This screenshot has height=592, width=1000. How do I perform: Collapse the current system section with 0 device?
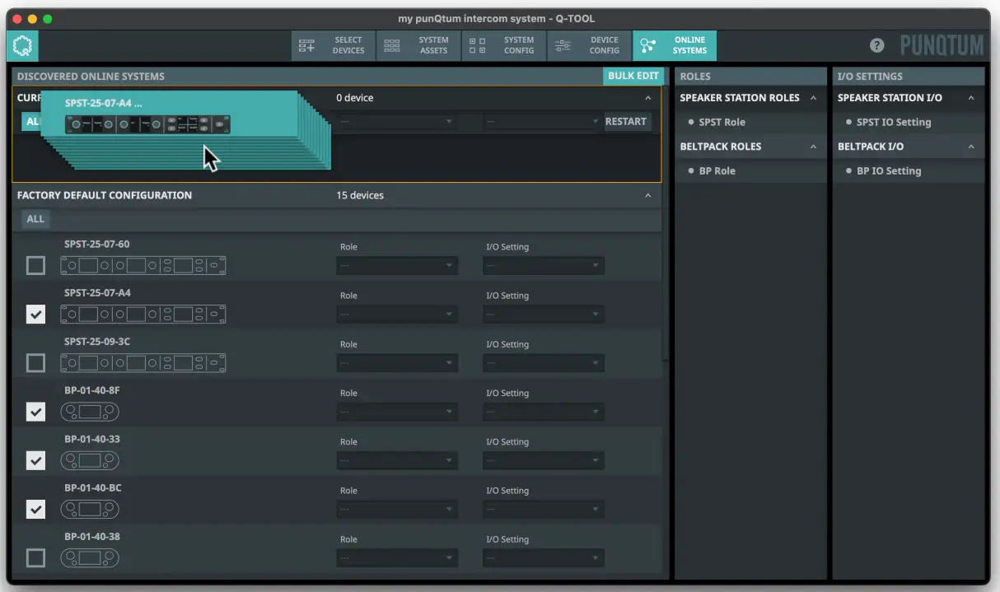tap(647, 98)
